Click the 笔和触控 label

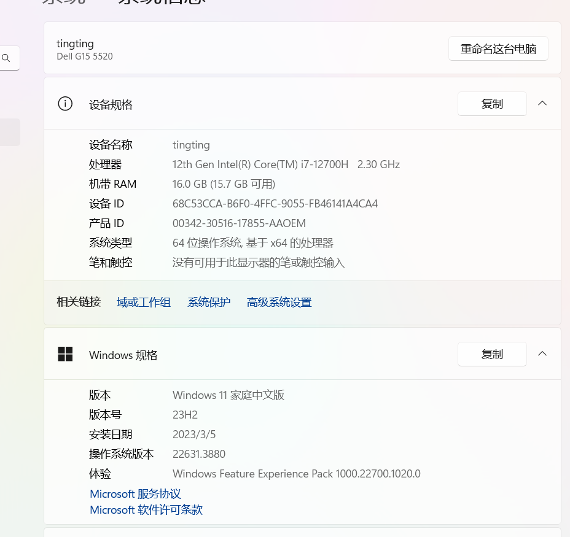pos(111,262)
